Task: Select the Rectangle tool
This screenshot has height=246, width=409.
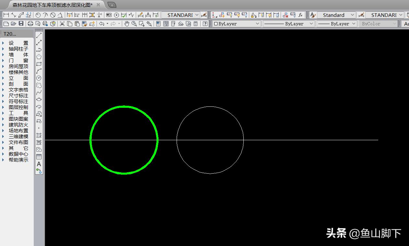Action: point(39,64)
